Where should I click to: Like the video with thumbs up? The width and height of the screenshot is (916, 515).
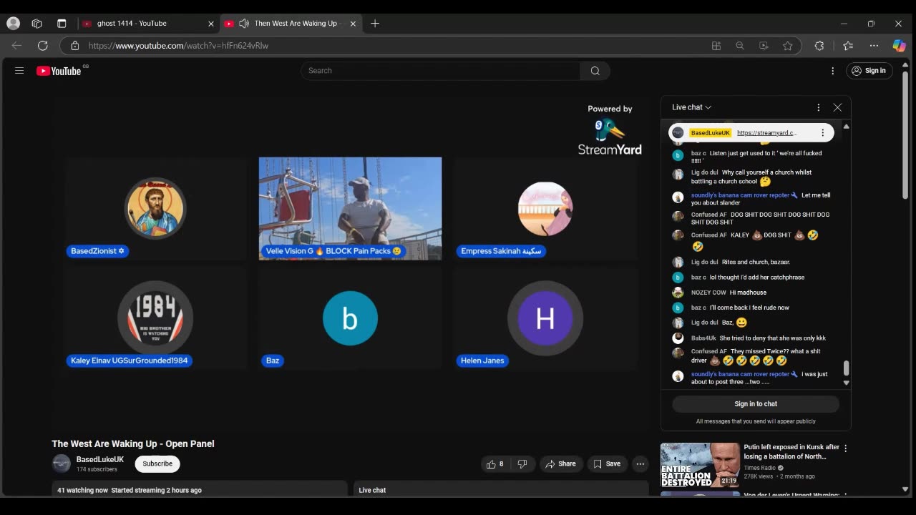coord(495,464)
